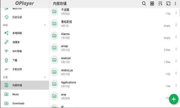Click the '7 files' count label
This screenshot has height=108, width=180.
[x=167, y=62]
